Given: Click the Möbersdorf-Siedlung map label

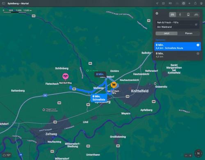Looking at the screenshot, I should (x=73, y=145).
